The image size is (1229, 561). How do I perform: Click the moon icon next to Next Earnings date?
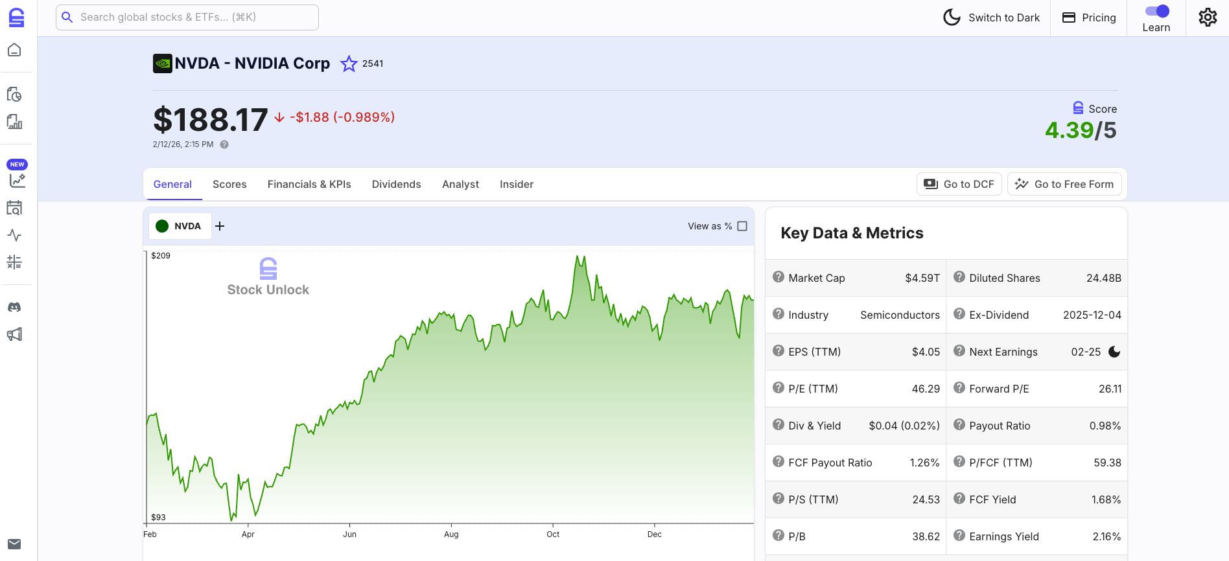point(1114,352)
